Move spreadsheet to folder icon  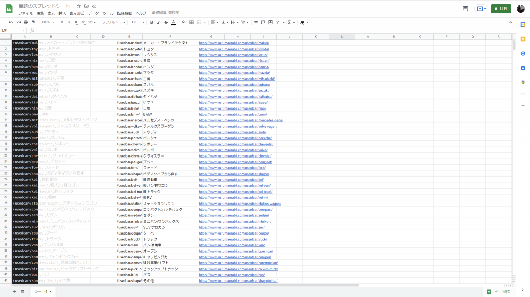pos(86,6)
